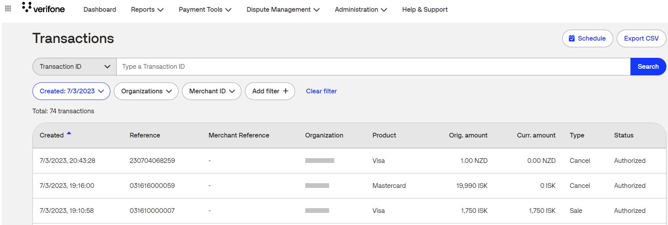Expand the Merchant ID filter

coord(212,91)
